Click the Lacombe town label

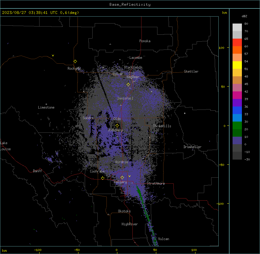(136, 58)
